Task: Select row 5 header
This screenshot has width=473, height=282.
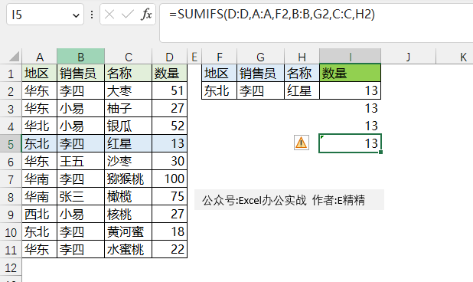Action: point(11,144)
